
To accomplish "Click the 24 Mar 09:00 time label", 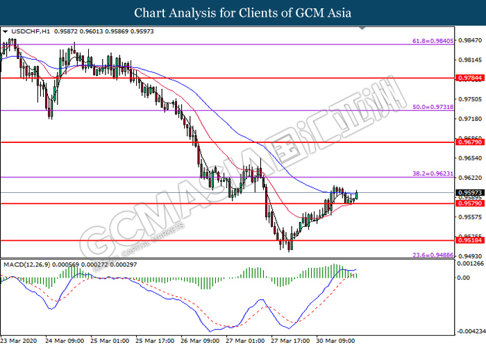I will click(65, 341).
